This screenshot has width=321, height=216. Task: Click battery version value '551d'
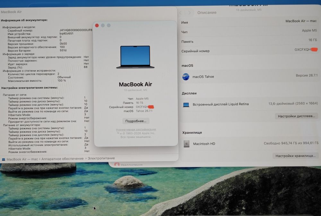63,50
